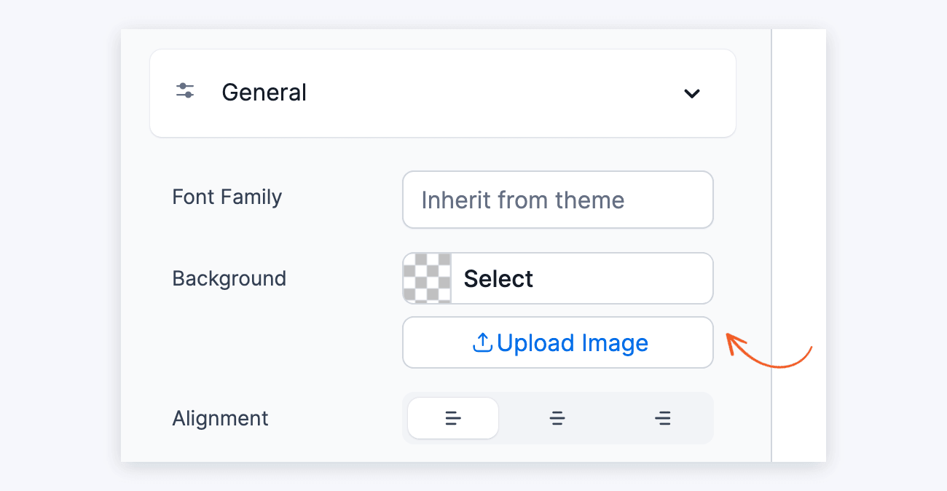Collapse the General section with the chevron

(x=692, y=93)
